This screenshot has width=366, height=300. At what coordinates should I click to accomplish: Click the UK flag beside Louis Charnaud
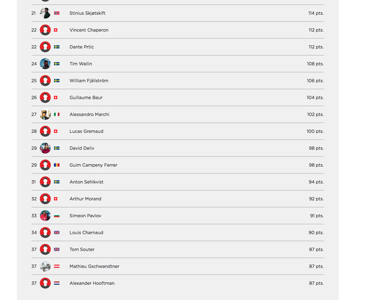tap(57, 232)
